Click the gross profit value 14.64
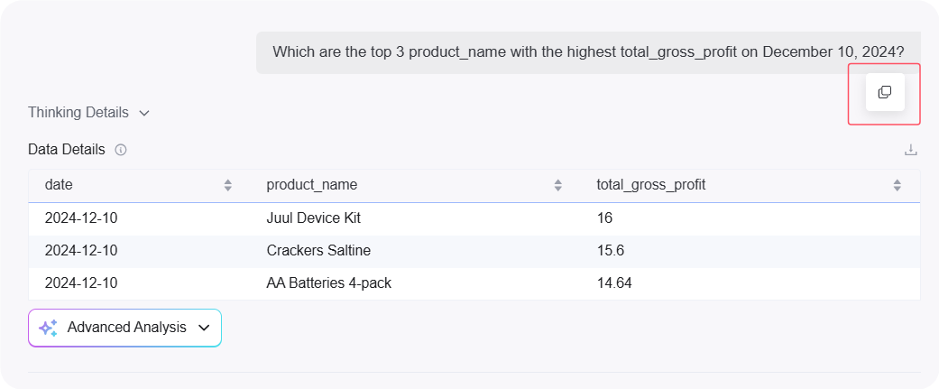This screenshot has height=389, width=939. [613, 282]
